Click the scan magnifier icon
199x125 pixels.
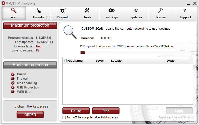click(14, 10)
